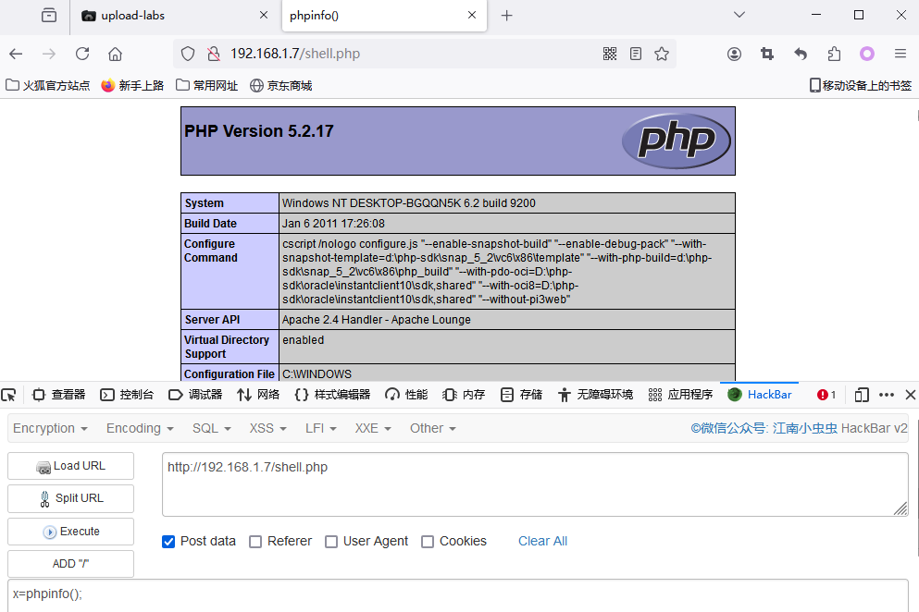Screen dimensions: 919x612
Task: Activate the element picker icon in devtools
Action: click(x=9, y=395)
